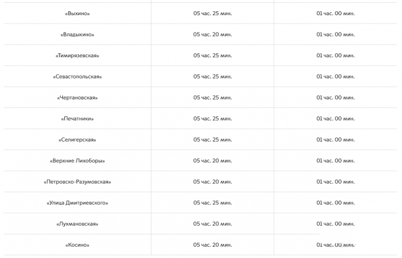This screenshot has width=402, height=258.
Task: Click the opening time in the «Выхино» row
Action: point(212,14)
